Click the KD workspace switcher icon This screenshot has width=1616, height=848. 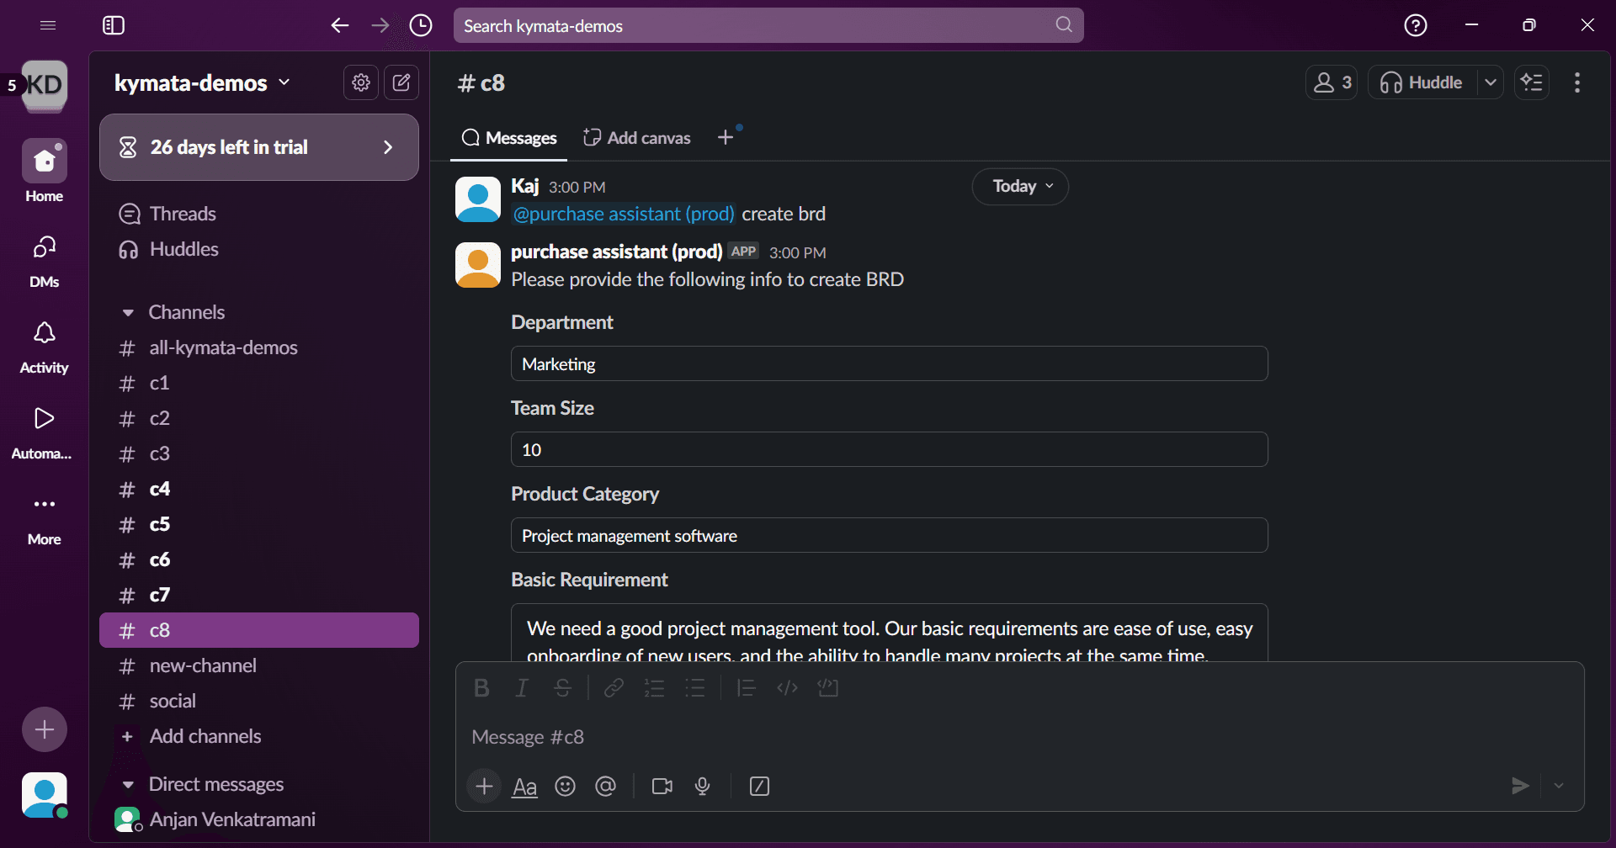[x=45, y=84]
